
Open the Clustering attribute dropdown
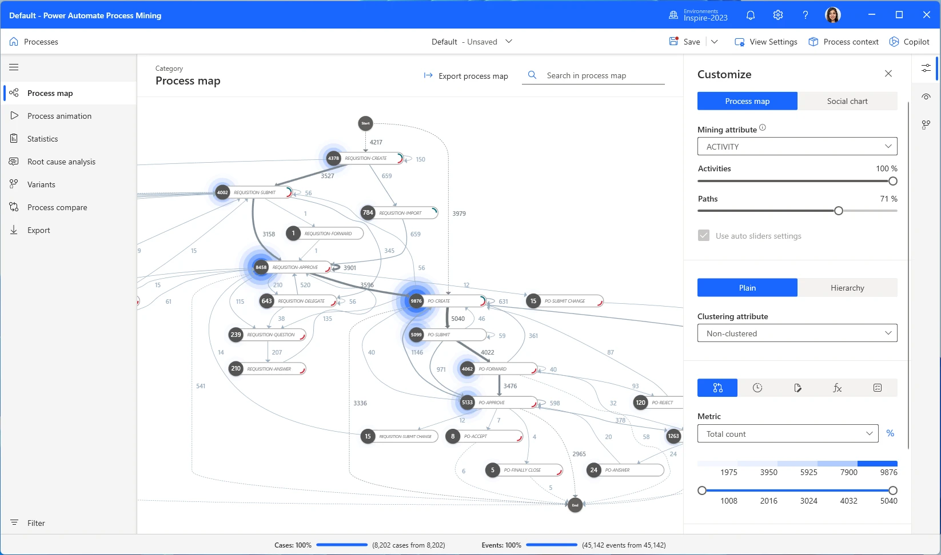[x=796, y=333]
